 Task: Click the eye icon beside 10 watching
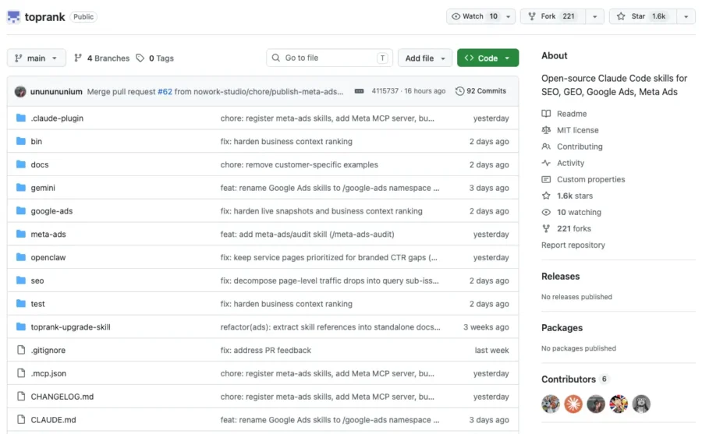pos(546,212)
